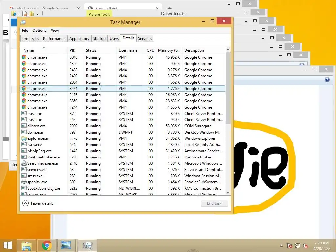The image size is (336, 252).
Task: Switch to the App history tab
Action: [x=79, y=39]
